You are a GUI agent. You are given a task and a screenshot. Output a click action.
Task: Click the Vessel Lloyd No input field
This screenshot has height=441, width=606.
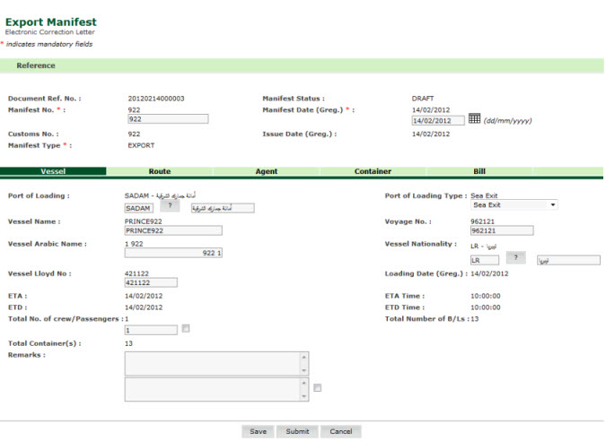pos(151,283)
